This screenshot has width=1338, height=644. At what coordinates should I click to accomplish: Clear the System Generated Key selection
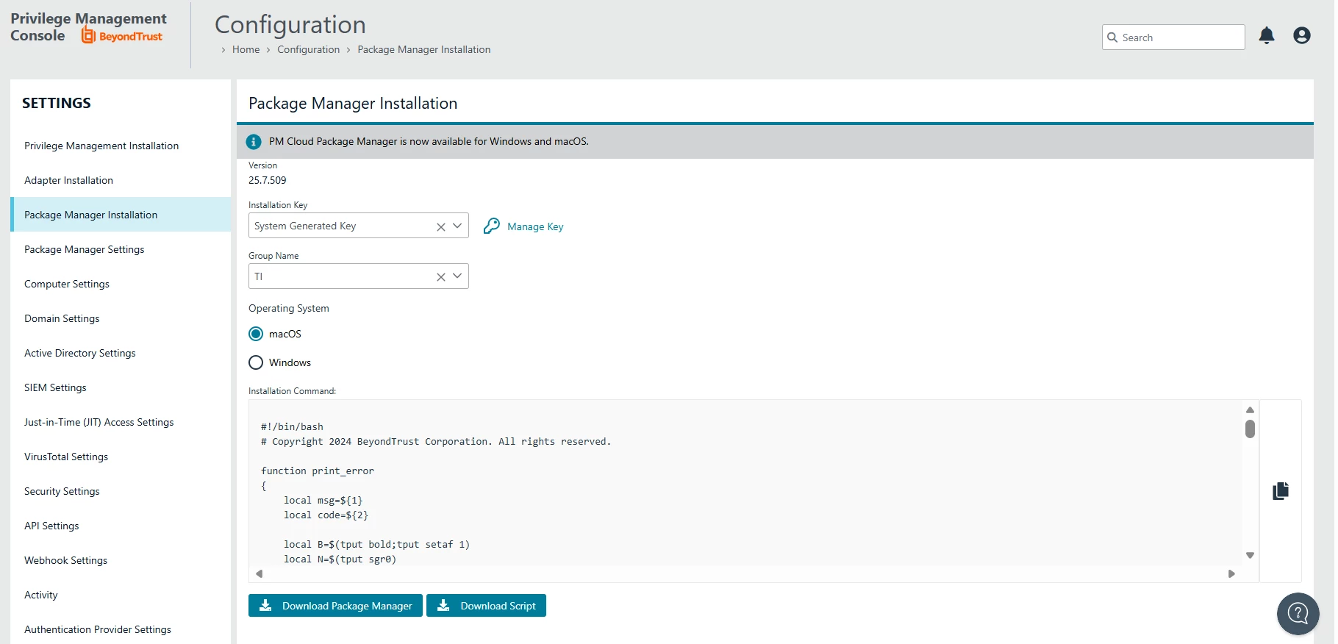click(441, 226)
